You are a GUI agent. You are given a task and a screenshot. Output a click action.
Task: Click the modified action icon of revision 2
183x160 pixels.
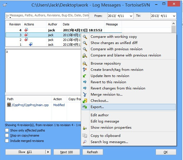(26, 40)
